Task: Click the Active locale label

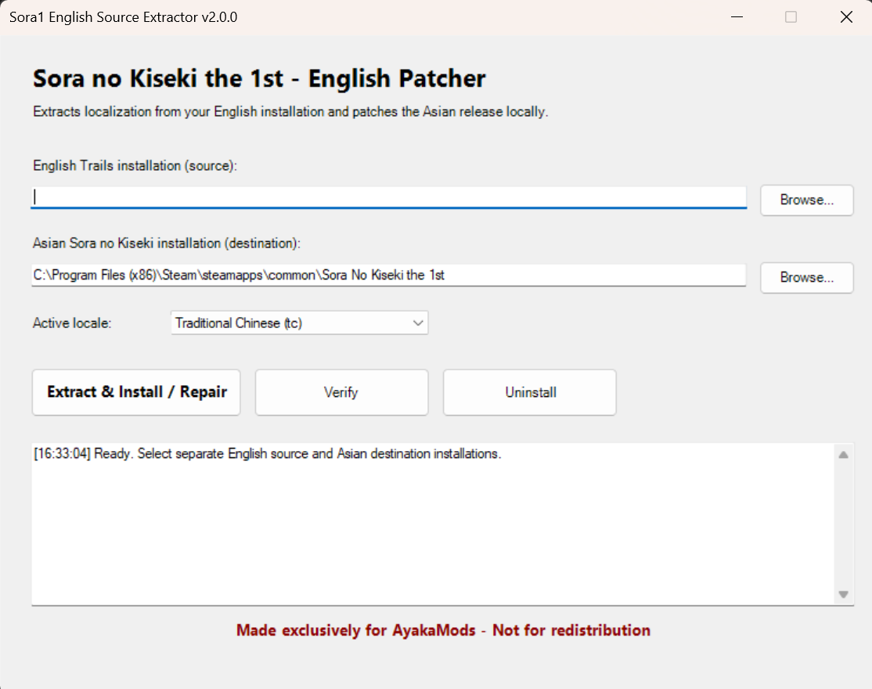Action: point(72,323)
